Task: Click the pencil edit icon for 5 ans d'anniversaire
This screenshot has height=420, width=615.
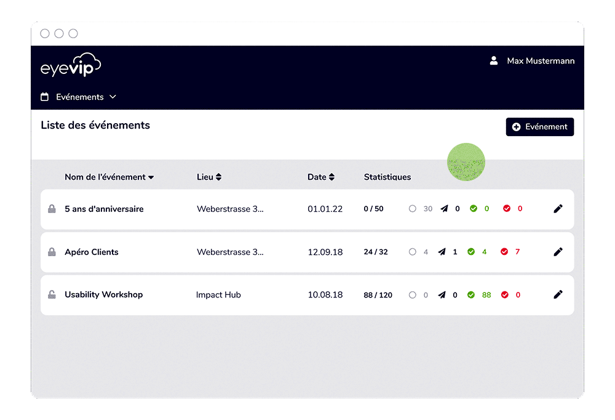Action: (558, 209)
